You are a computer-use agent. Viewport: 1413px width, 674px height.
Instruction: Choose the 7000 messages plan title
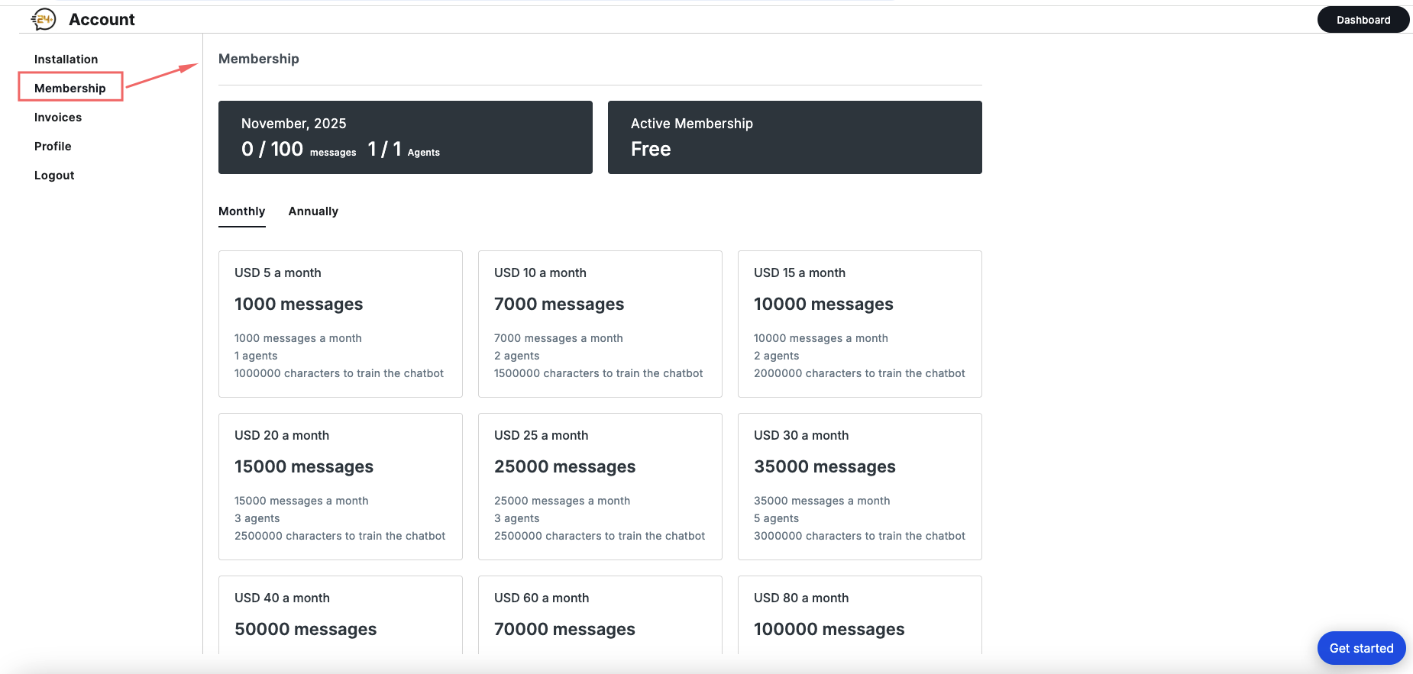point(559,304)
